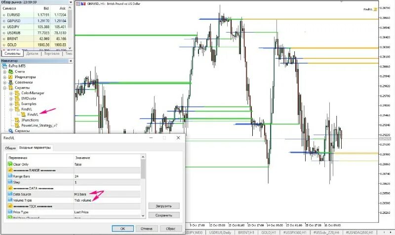
Task: Click the Загрузить load button
Action: [x=164, y=206]
